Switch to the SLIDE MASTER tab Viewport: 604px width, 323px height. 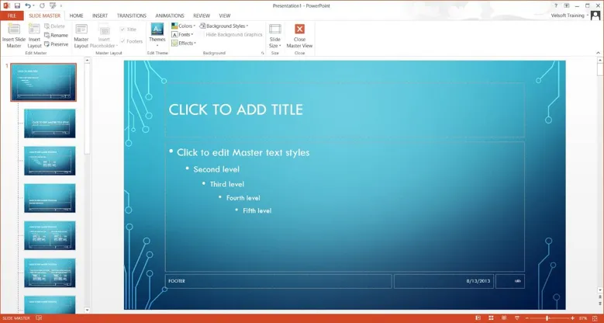coord(45,16)
